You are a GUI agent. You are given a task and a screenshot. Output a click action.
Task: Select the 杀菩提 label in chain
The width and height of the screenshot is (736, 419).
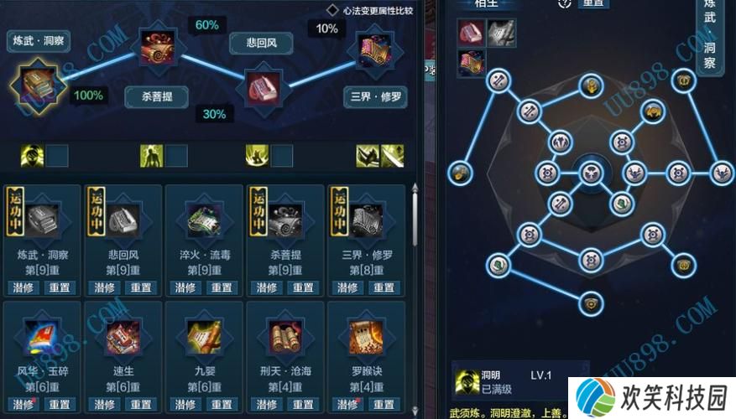[x=157, y=97]
